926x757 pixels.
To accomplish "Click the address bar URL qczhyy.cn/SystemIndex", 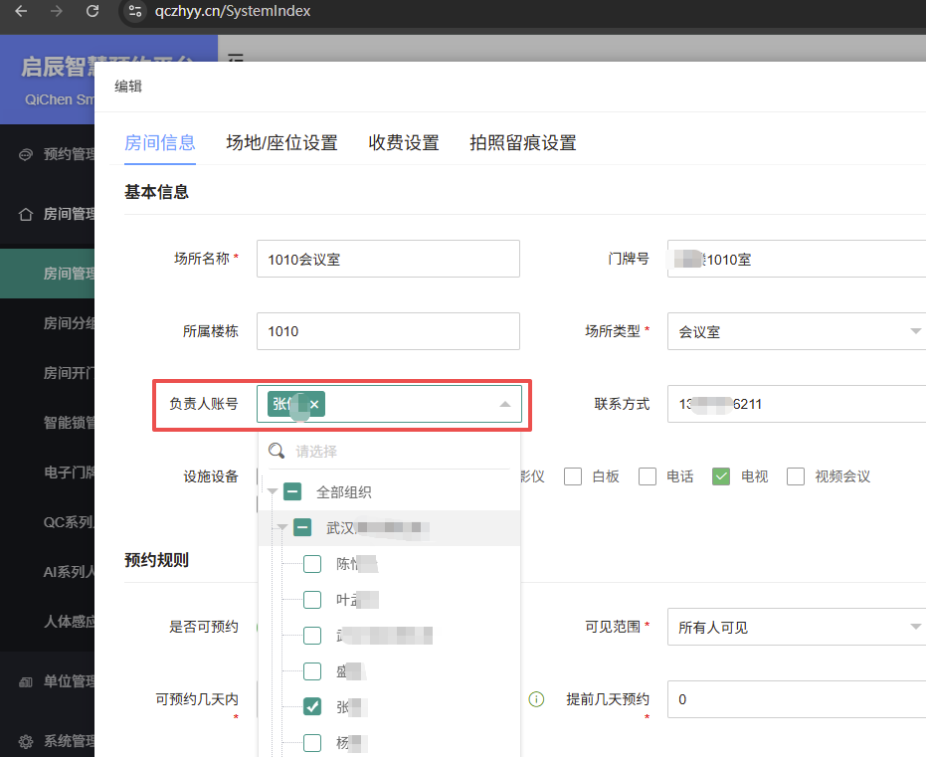I will click(x=233, y=11).
